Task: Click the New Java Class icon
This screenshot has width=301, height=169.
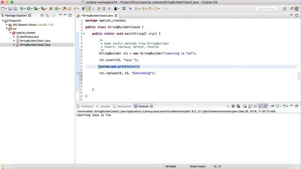Action: click(56, 8)
